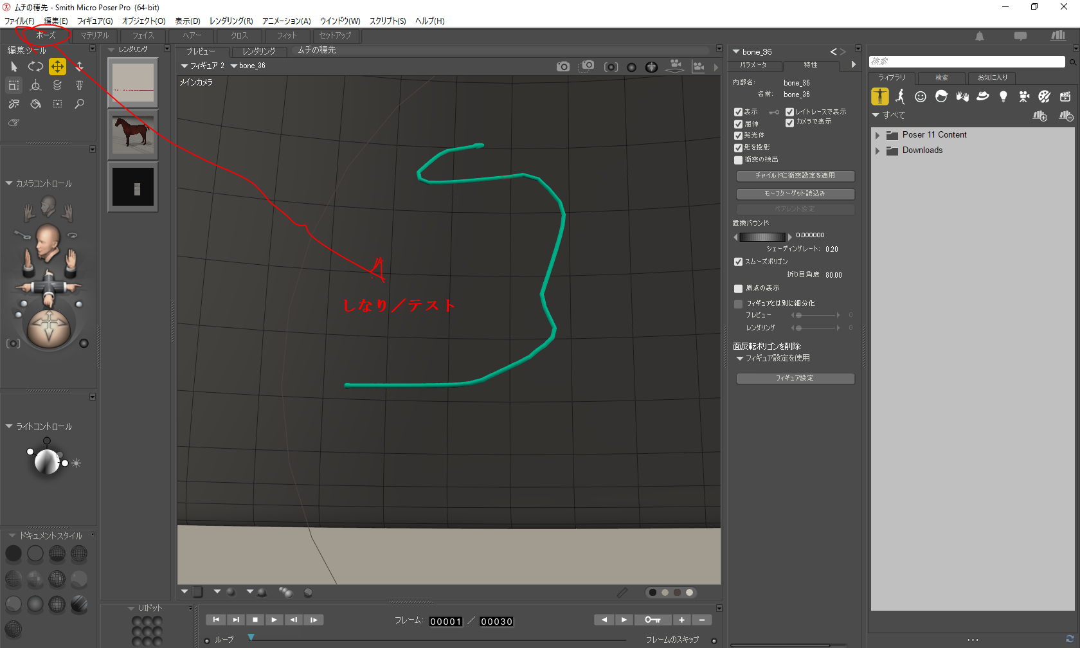Screen dimensions: 1080x648
Task: Open the レンダリング(R) menu
Action: (231, 21)
